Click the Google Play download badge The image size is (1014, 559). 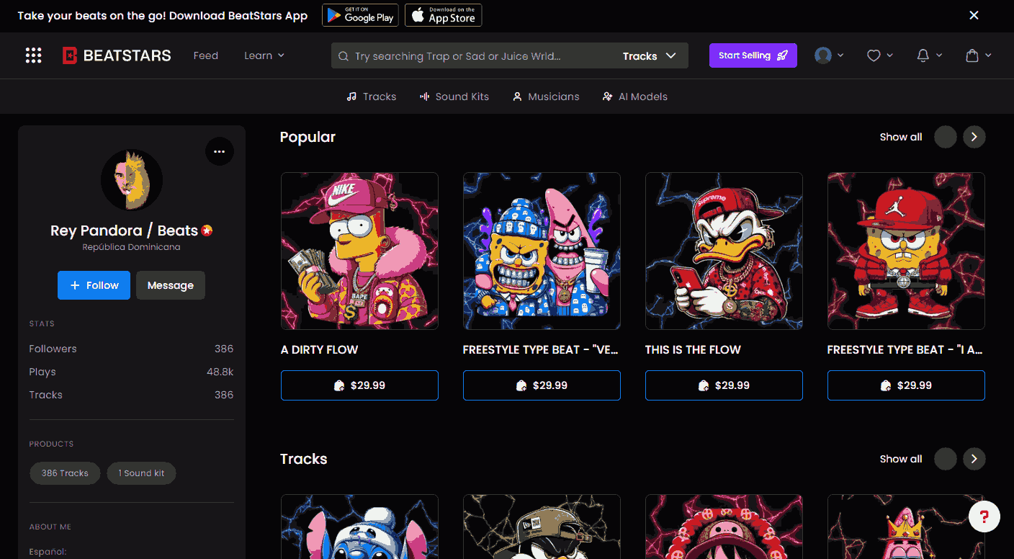click(360, 15)
